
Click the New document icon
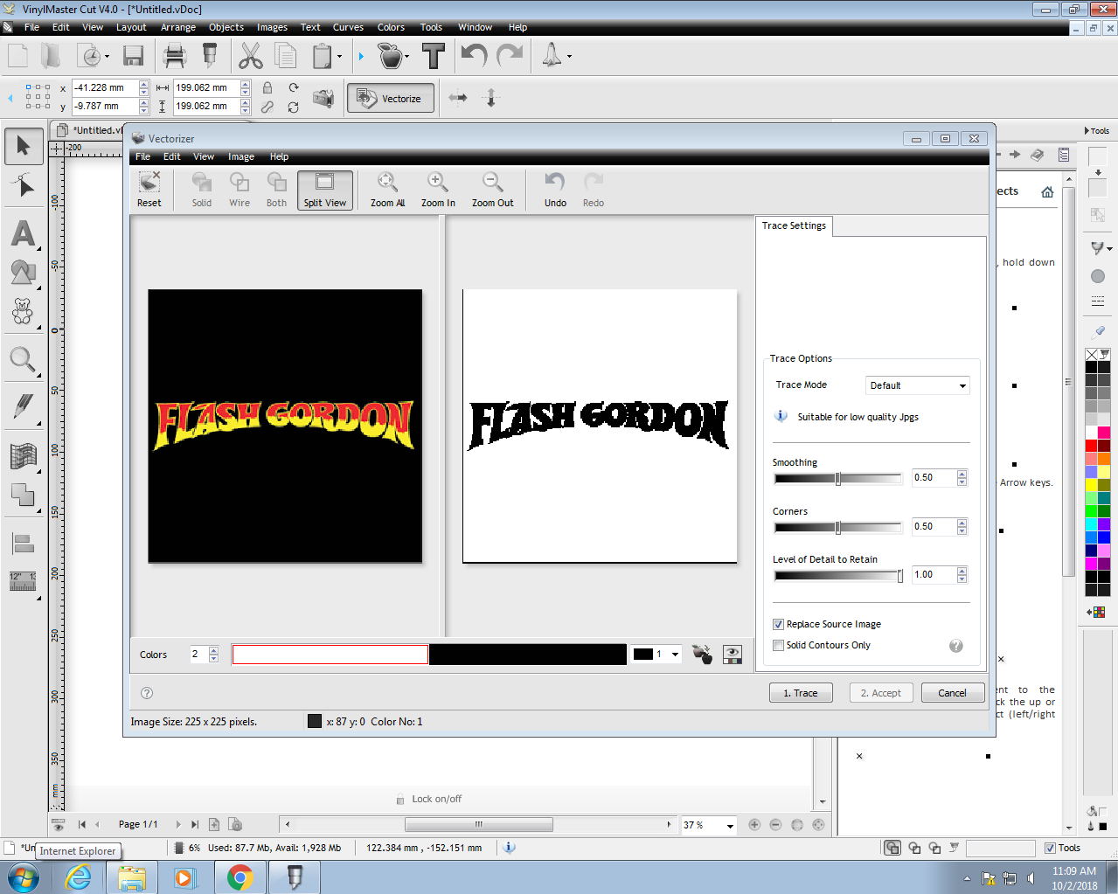[17, 57]
